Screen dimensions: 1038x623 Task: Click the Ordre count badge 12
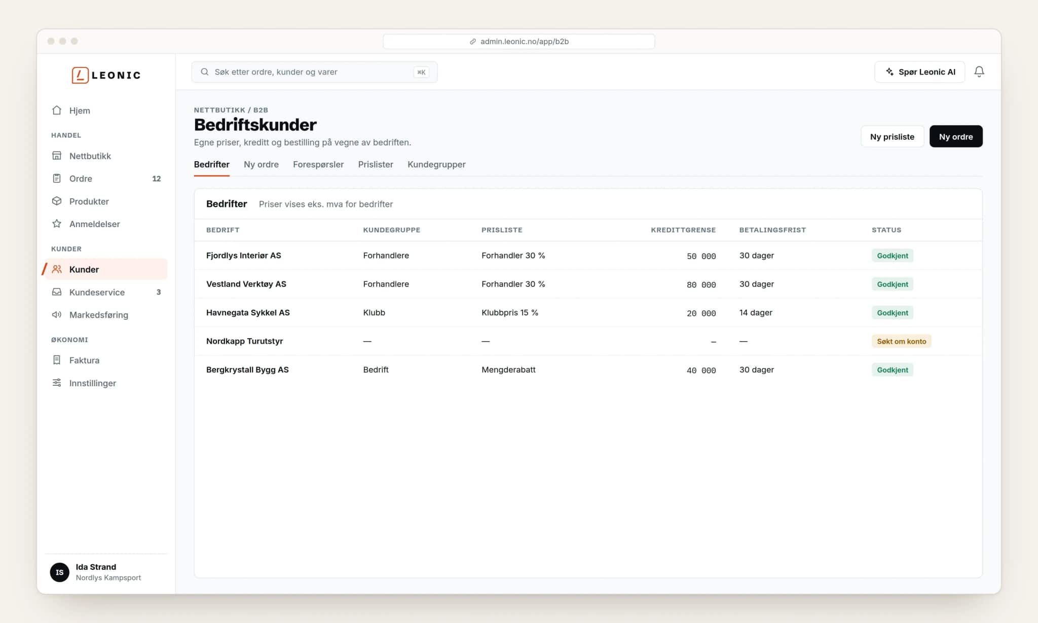coord(157,178)
